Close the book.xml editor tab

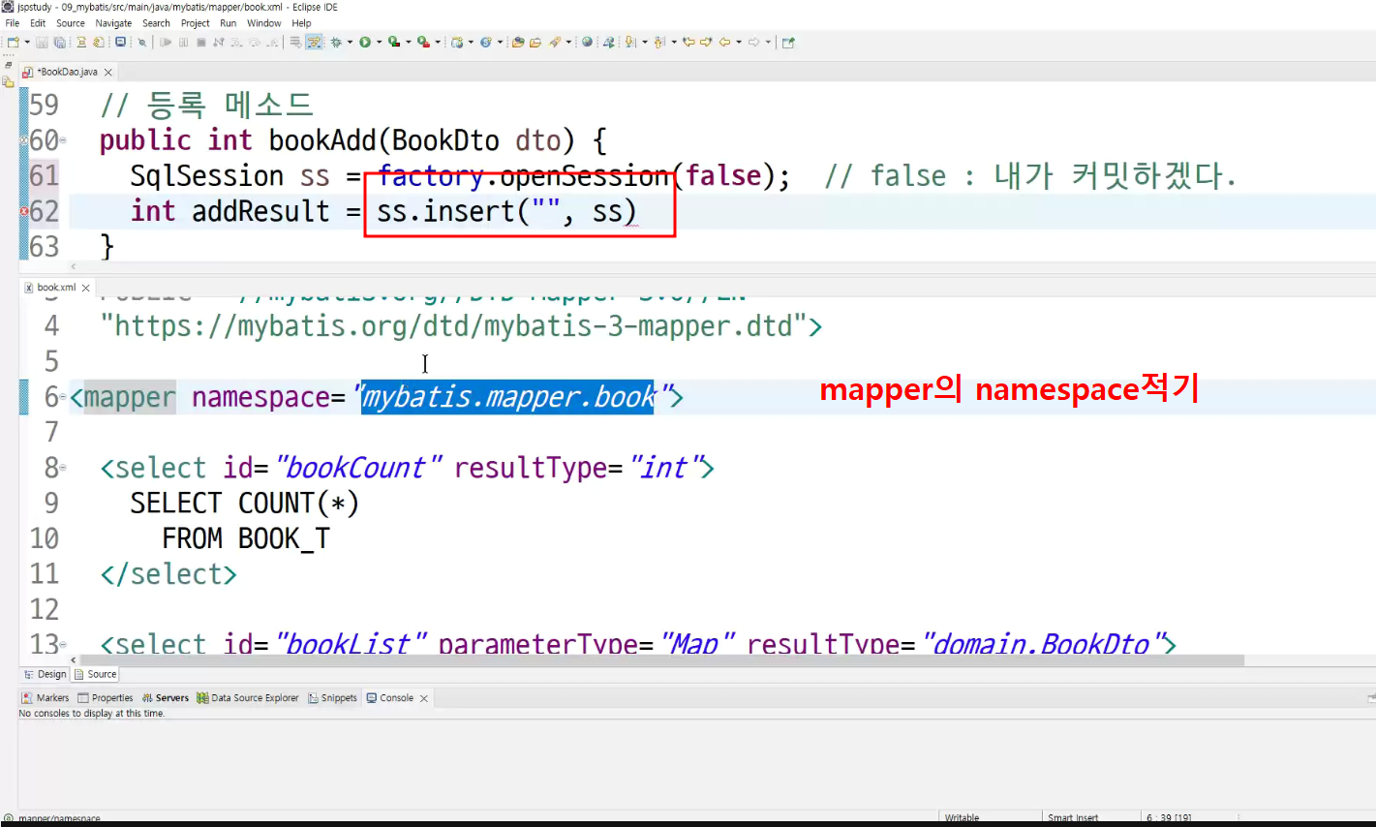(x=86, y=288)
